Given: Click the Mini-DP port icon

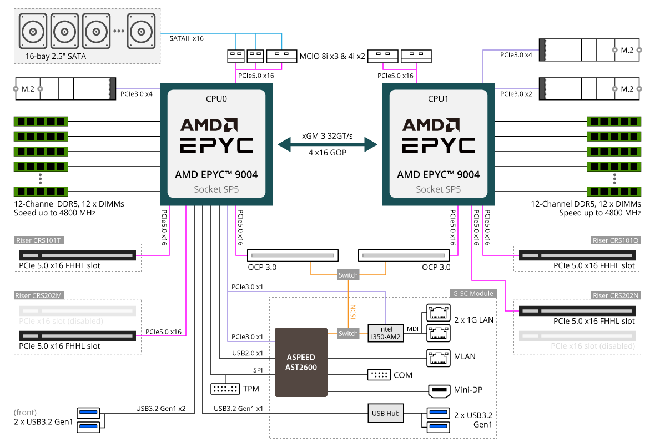Looking at the screenshot, I should point(439,390).
